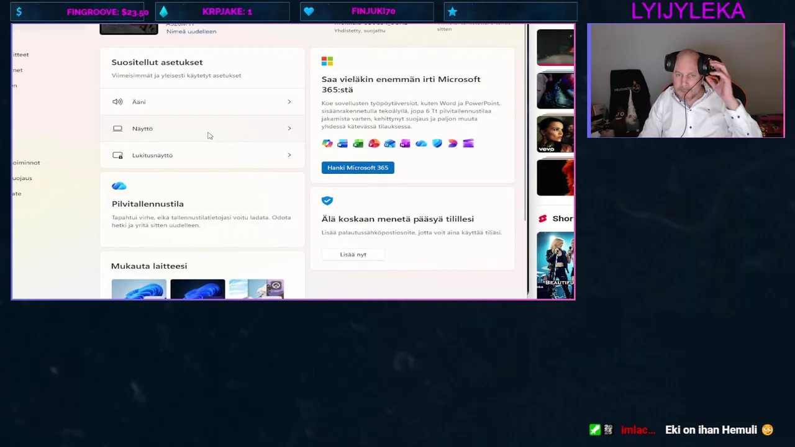Open the Beautiful Shorts video thumbnail
This screenshot has width=795, height=447.
click(x=555, y=265)
